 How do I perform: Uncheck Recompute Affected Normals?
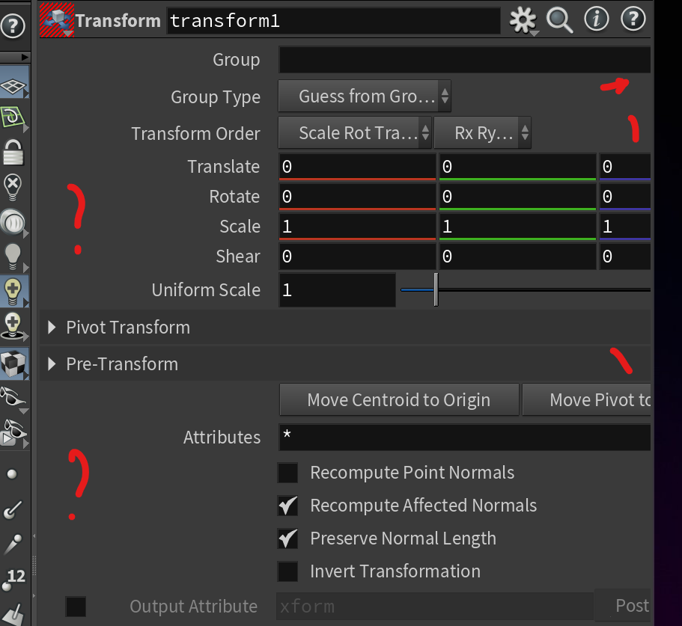click(x=287, y=506)
